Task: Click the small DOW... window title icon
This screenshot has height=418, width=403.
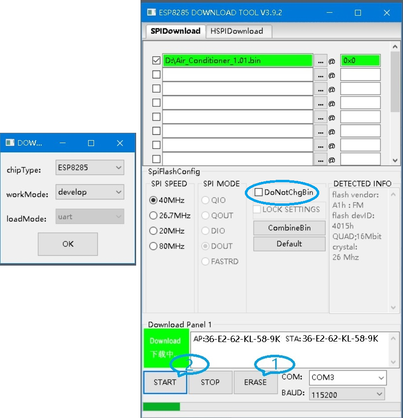Action: tap(10, 143)
